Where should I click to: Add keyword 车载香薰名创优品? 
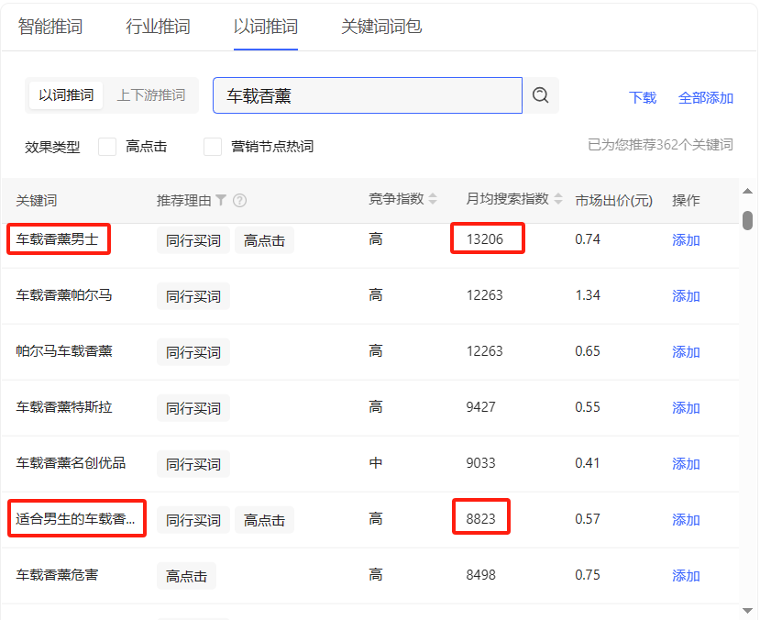[x=686, y=464]
